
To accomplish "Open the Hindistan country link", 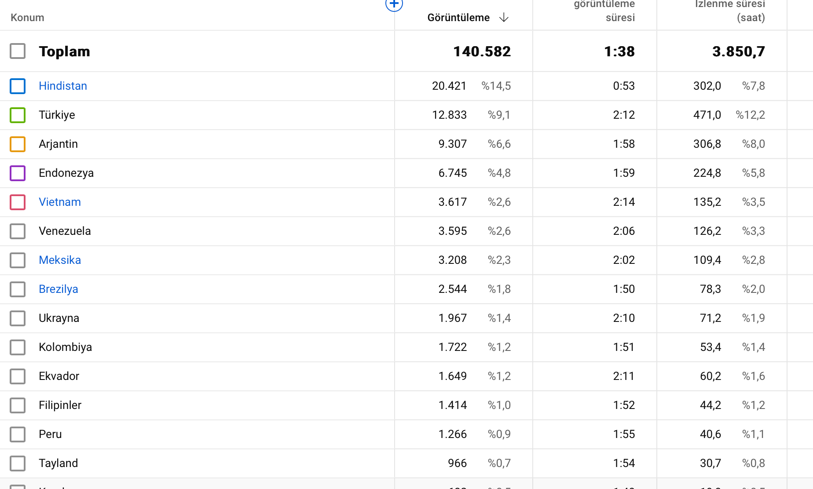I will pos(63,86).
